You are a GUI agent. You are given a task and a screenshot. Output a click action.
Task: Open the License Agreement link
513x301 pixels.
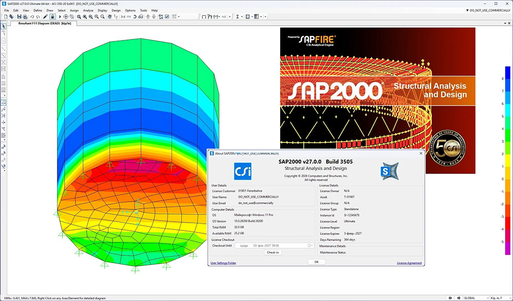(409, 263)
